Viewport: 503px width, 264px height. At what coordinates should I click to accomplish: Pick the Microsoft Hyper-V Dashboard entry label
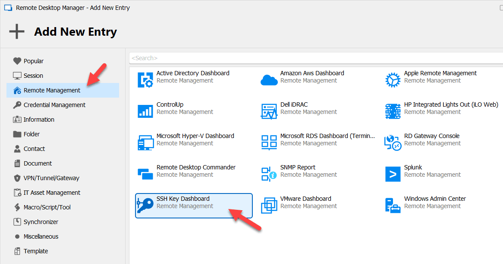click(x=195, y=136)
